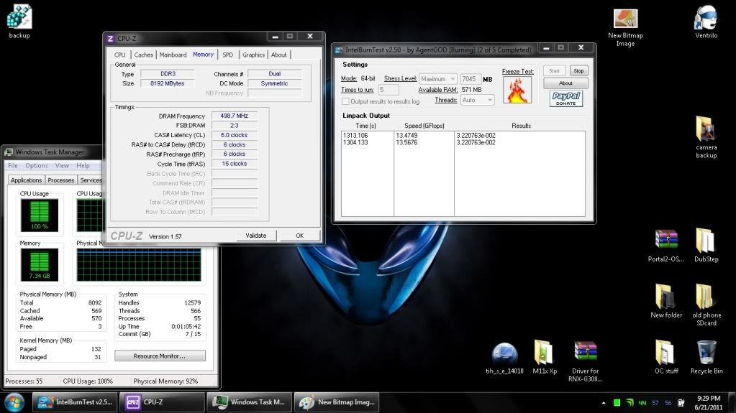Viewport: 736px width, 413px height.
Task: Click the stress memory size MB field
Action: [471, 79]
